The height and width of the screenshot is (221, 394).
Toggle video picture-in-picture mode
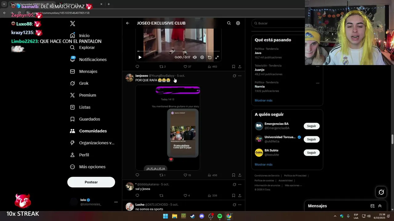pyautogui.click(x=210, y=57)
